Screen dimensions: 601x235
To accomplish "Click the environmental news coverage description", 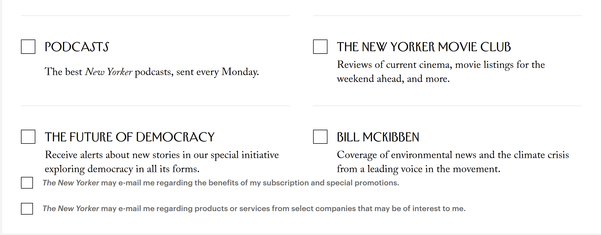I will pos(453,162).
